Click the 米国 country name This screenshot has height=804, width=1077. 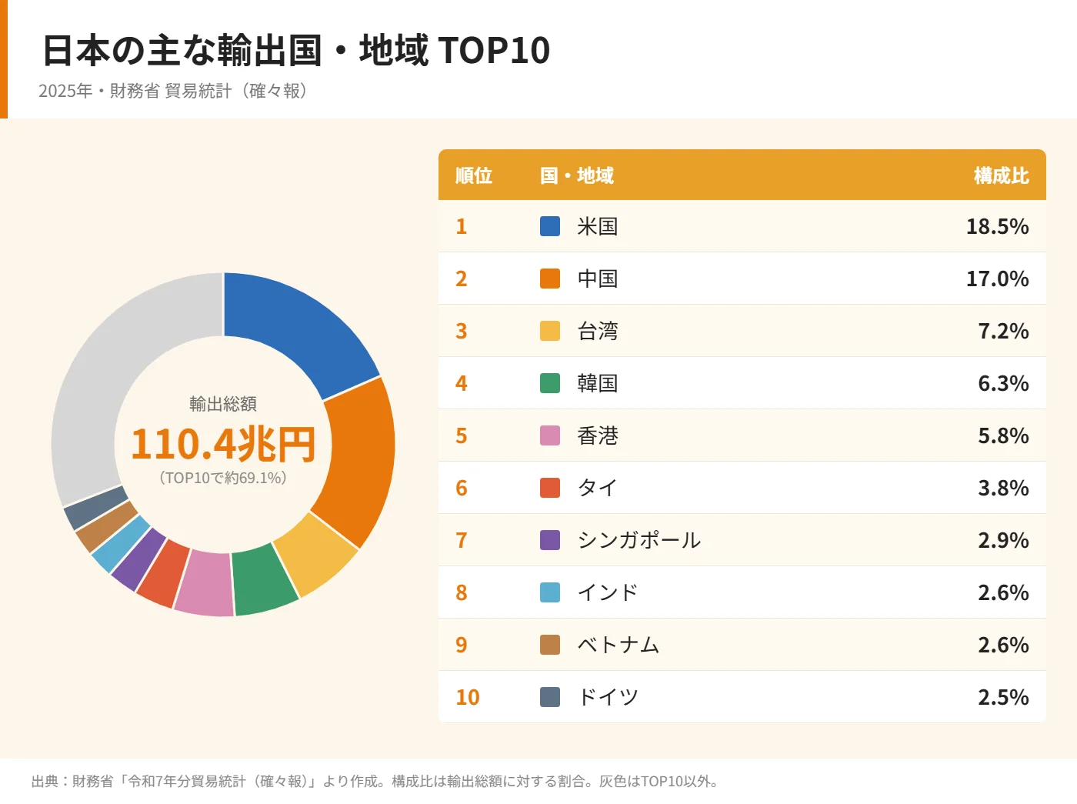tap(598, 226)
